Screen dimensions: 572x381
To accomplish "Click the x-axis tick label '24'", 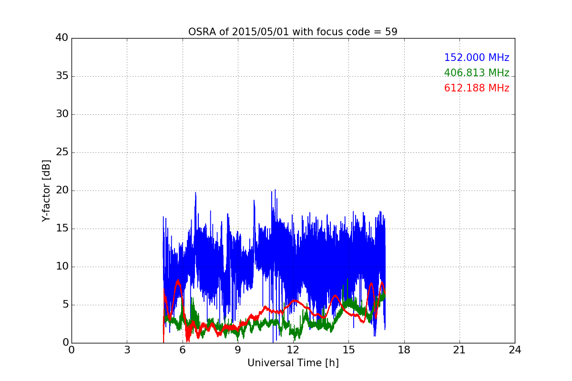I will [515, 350].
